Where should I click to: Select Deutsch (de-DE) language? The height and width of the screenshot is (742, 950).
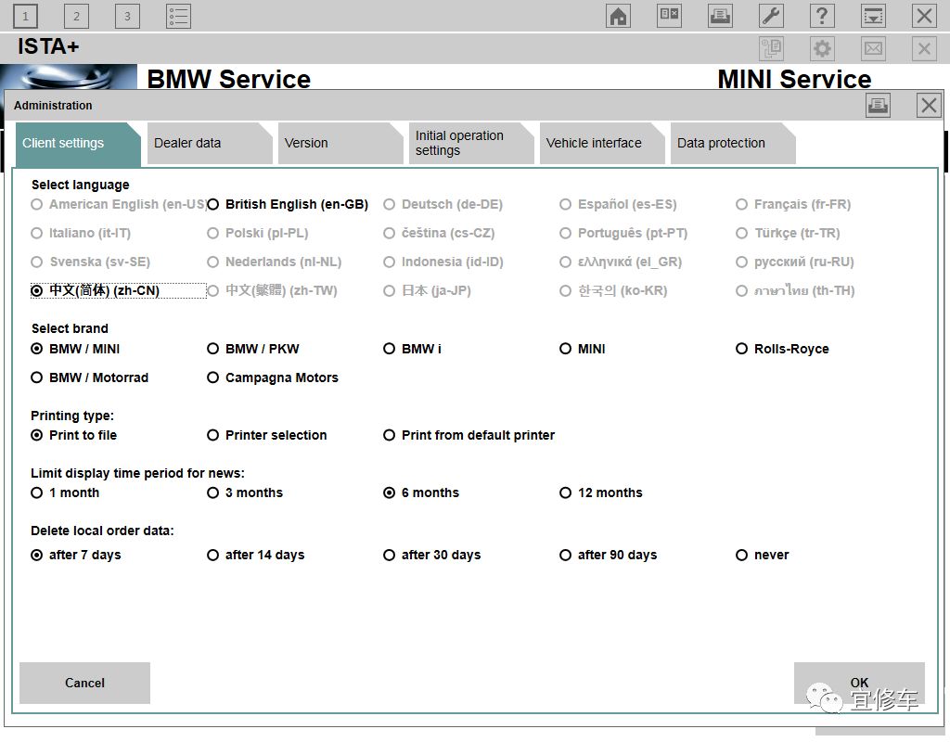pyautogui.click(x=443, y=204)
